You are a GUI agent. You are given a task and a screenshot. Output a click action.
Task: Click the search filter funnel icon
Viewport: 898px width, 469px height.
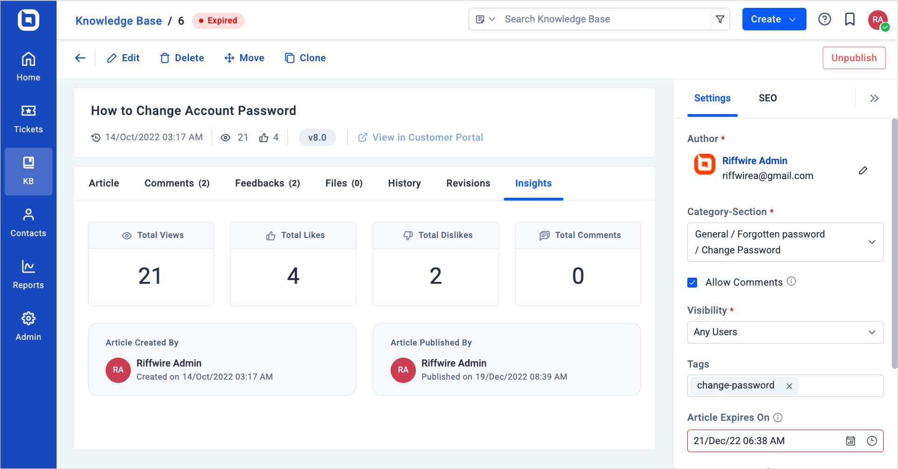pyautogui.click(x=720, y=19)
